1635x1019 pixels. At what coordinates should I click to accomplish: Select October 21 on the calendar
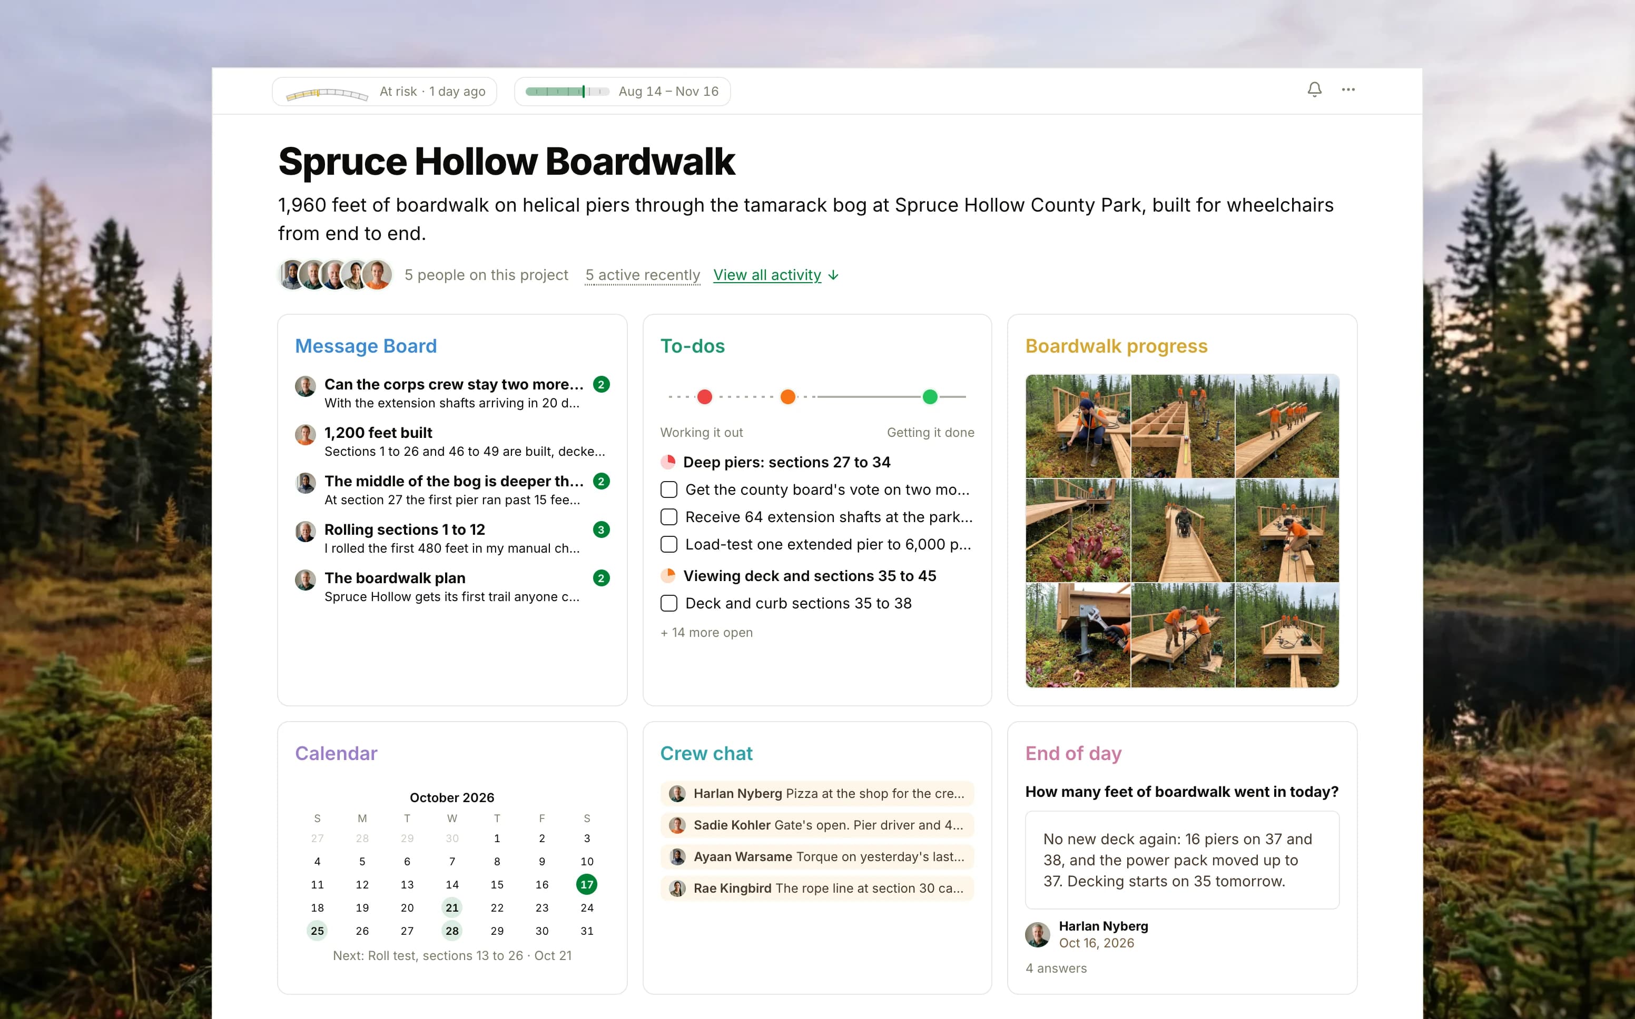[x=452, y=908]
